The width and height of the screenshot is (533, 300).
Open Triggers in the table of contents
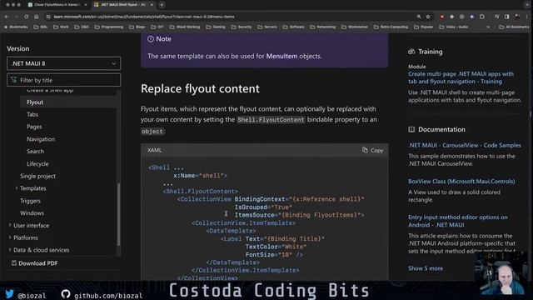(x=30, y=201)
